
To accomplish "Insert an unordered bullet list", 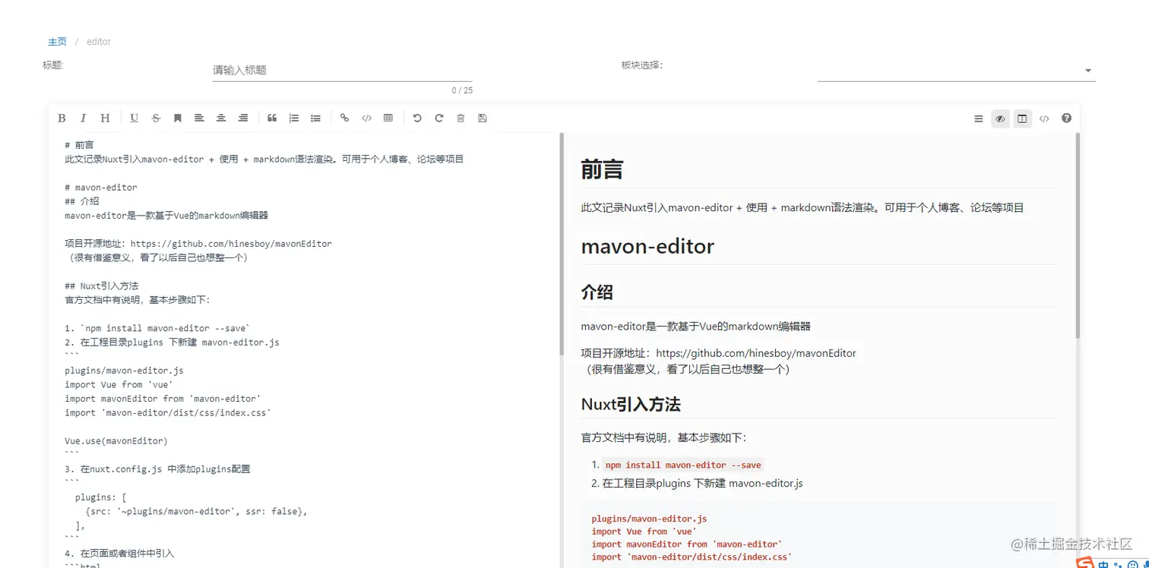I will pos(315,118).
